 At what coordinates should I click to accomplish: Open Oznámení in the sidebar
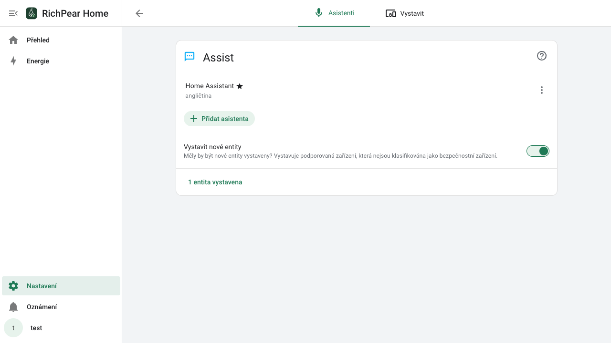pyautogui.click(x=61, y=307)
